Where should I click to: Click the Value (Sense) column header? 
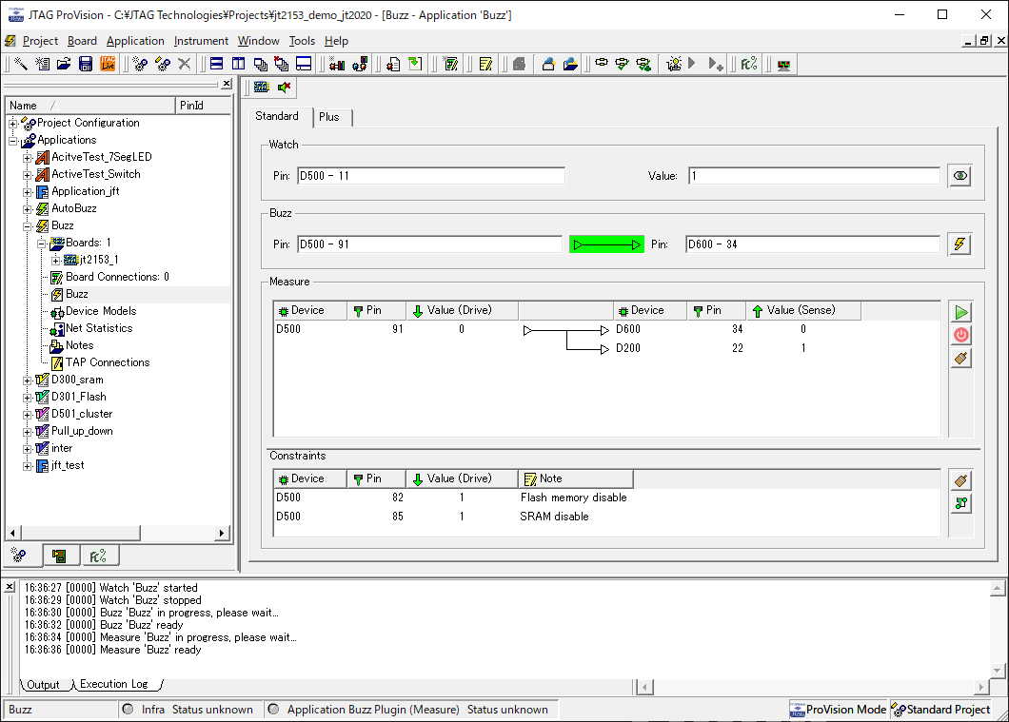coord(803,310)
